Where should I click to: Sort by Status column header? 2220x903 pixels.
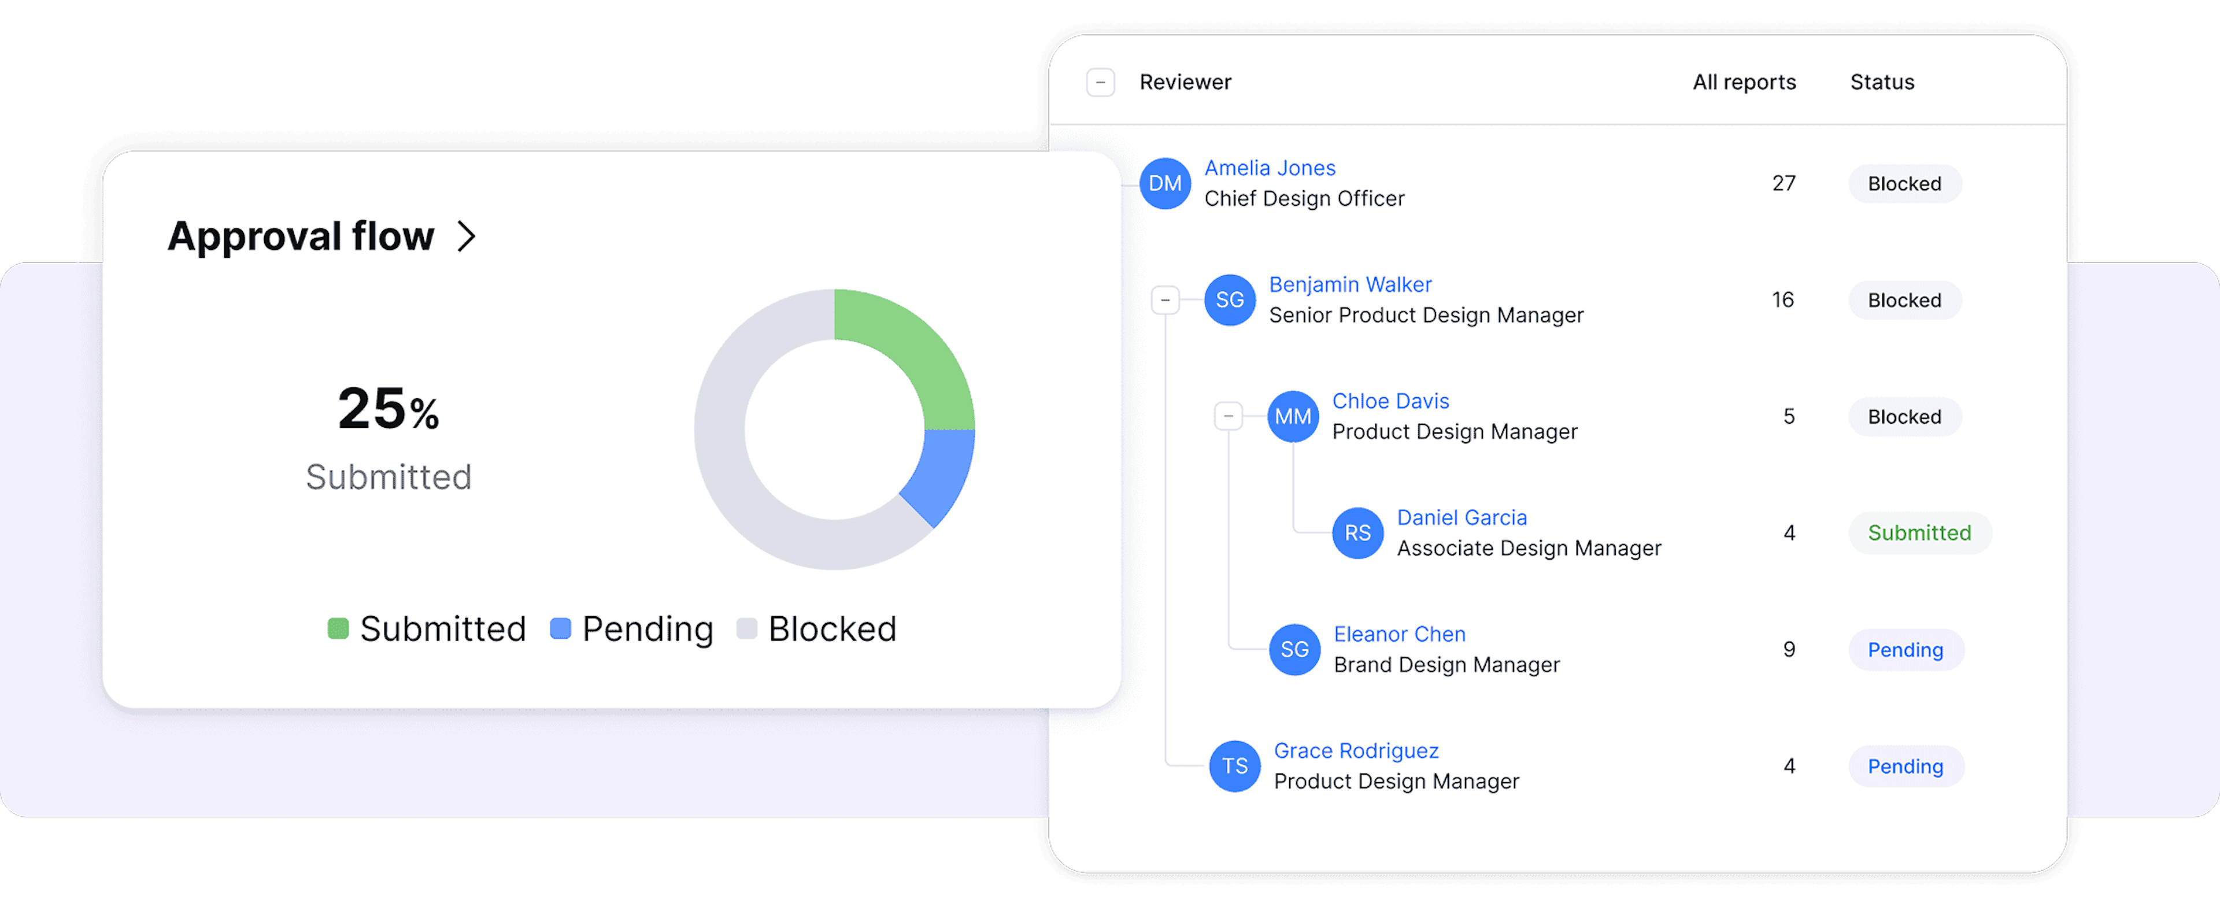coord(1881,83)
